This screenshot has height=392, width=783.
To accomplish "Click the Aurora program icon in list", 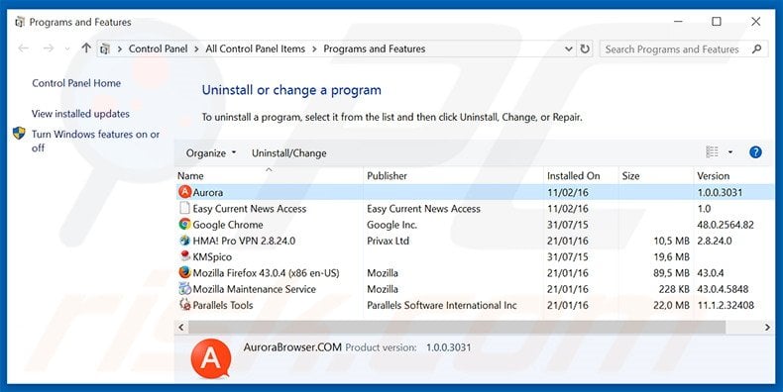I will coord(184,192).
